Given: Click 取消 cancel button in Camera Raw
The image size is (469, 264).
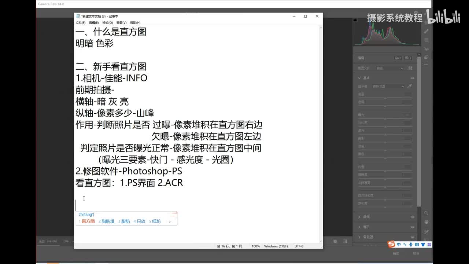Looking at the screenshot, I should coord(416,253).
